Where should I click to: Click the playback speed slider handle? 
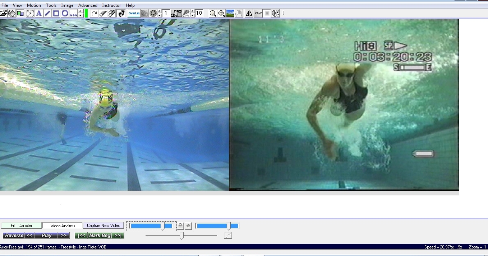click(x=182, y=236)
